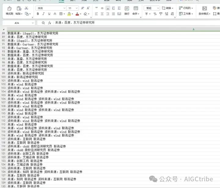The height and width of the screenshot is (188, 220).
Task: Increase font size with A+ icon
Action: coord(82,8)
